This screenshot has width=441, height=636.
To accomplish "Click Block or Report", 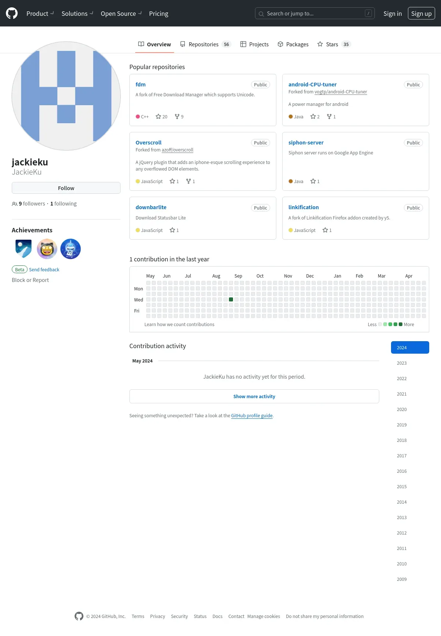I will click(30, 280).
